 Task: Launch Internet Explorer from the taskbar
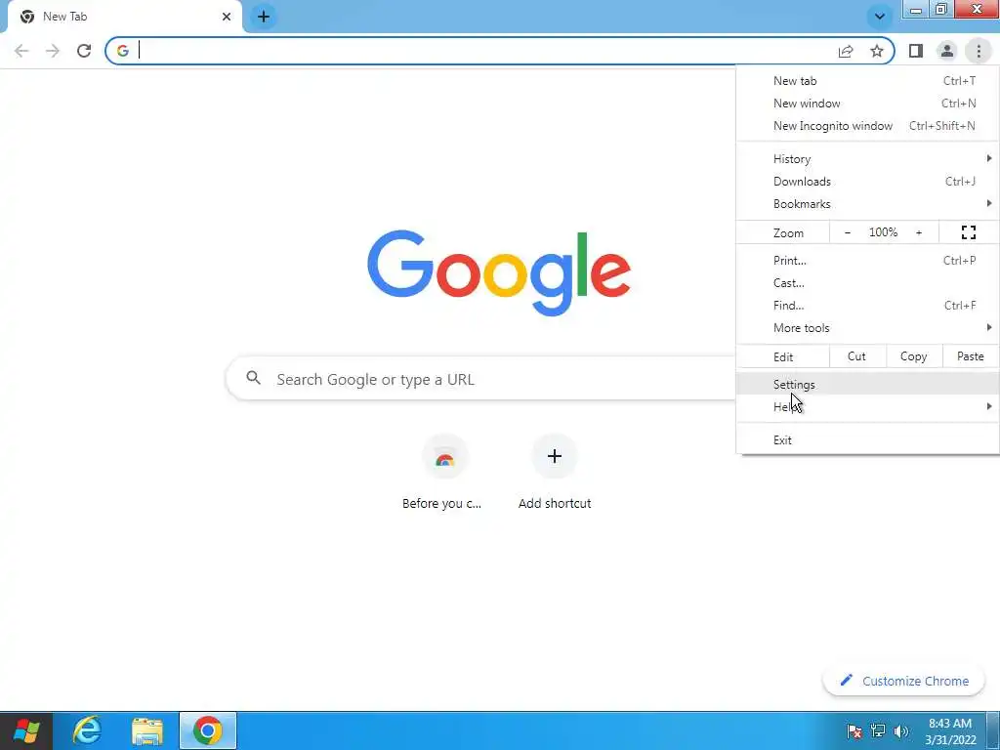pyautogui.click(x=87, y=730)
